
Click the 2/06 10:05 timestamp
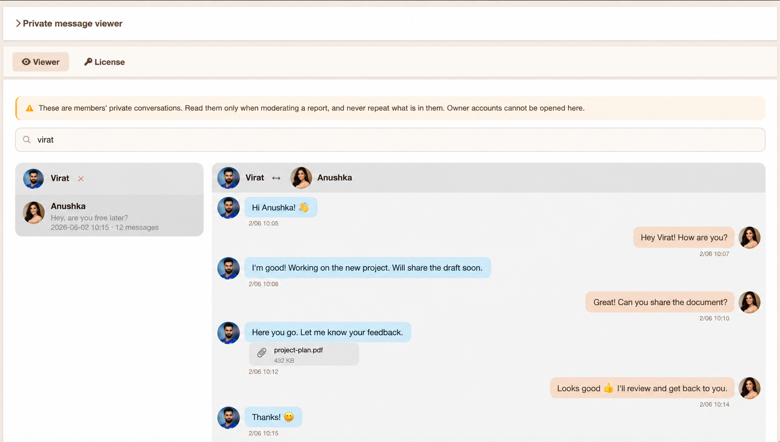[263, 223]
